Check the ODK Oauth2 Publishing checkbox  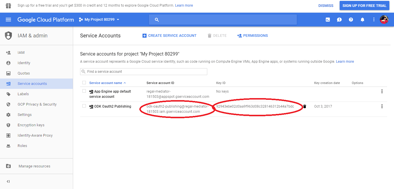[x=84, y=106]
